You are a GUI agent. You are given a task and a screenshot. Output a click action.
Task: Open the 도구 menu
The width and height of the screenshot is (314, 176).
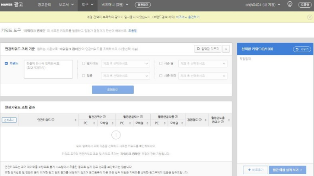(88, 5)
